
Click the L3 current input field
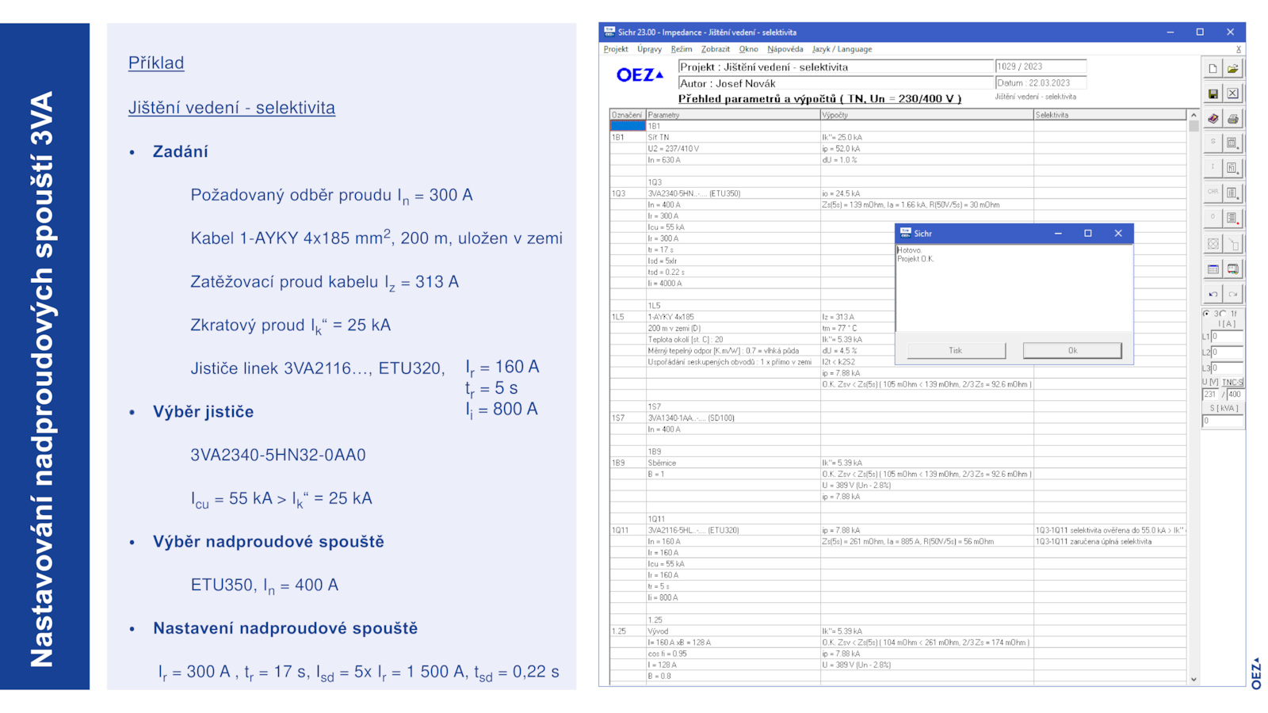(x=1227, y=368)
